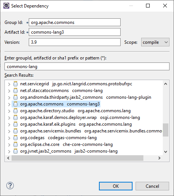Focus the search pattern field containing commons-lang
174x196 pixels.
click(x=87, y=67)
